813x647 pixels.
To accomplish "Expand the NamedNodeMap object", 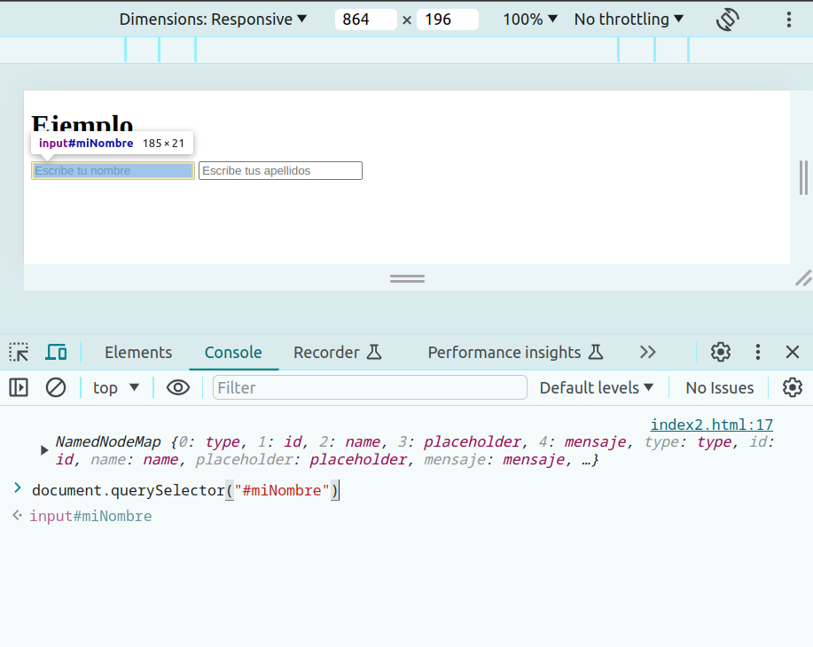I will coord(44,450).
